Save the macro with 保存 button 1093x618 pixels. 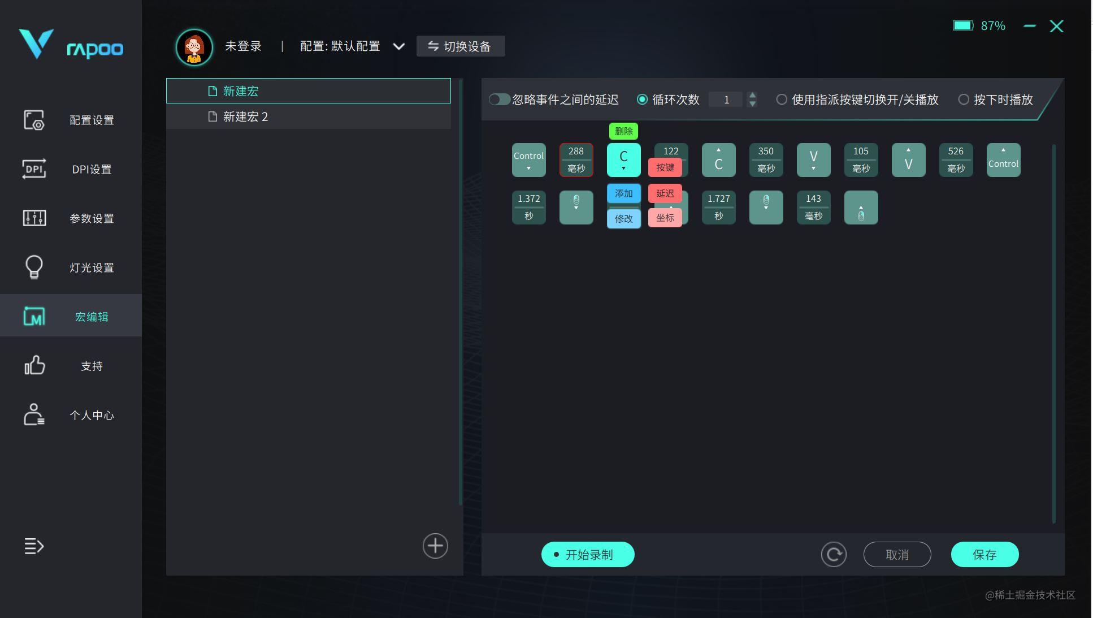984,554
